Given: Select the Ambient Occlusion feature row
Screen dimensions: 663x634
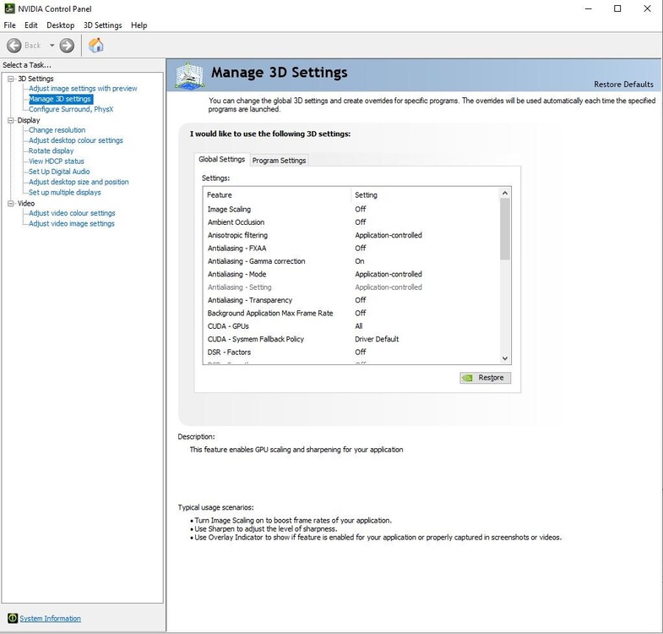Looking at the screenshot, I should tap(352, 222).
